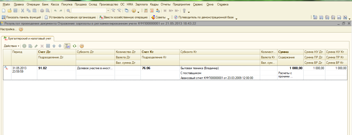Viewport: 352px width, 135px height.
Task: Click the Paste clipboard icon
Action: click(x=34, y=11)
